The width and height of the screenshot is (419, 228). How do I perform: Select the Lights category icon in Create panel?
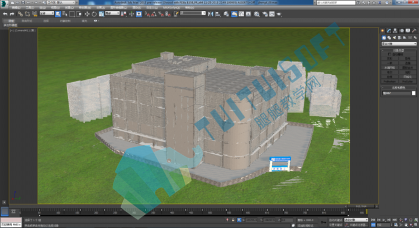[x=394, y=37]
